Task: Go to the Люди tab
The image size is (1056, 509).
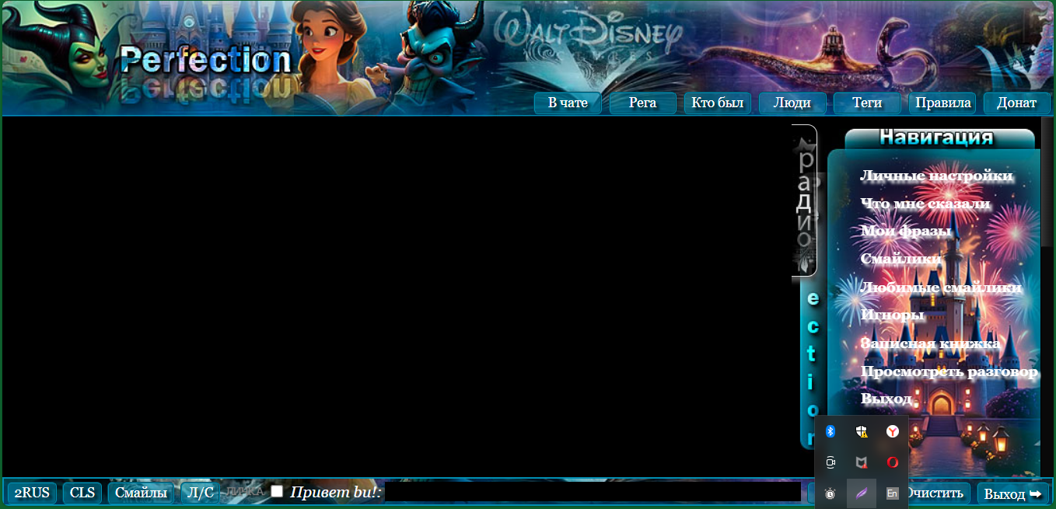Action: [x=792, y=103]
